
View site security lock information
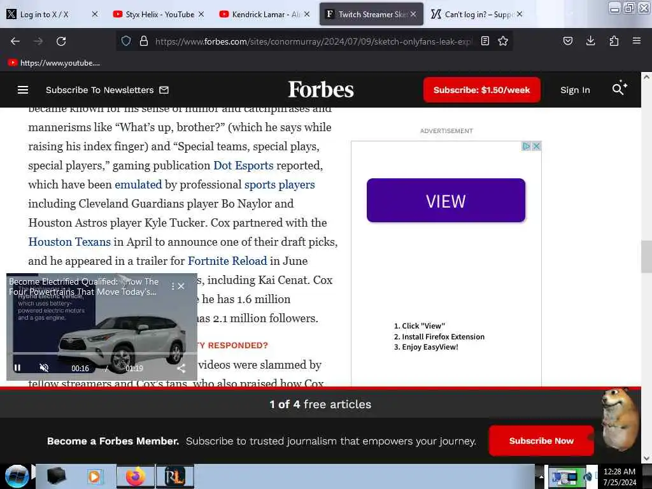tap(144, 41)
